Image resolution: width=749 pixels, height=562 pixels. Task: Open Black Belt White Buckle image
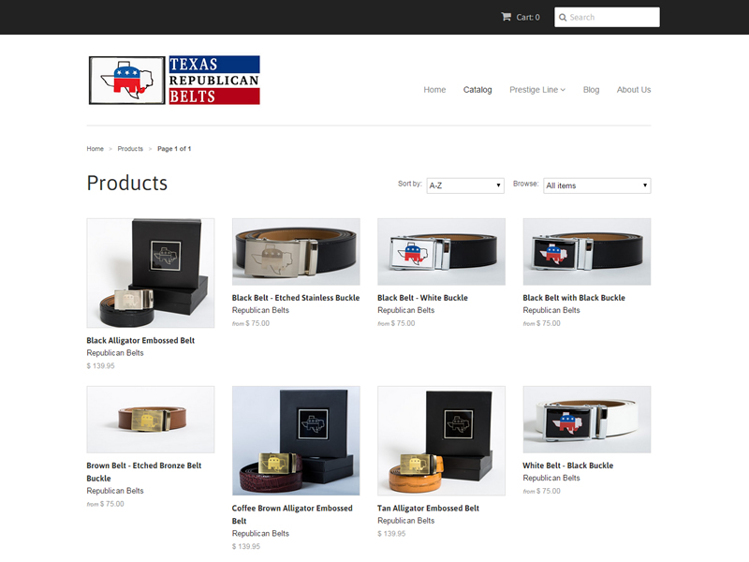point(441,252)
